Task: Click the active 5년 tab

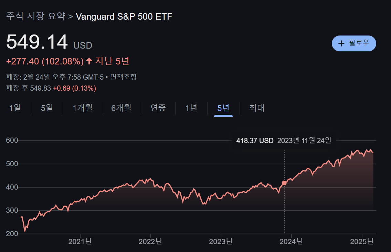Action: point(223,108)
